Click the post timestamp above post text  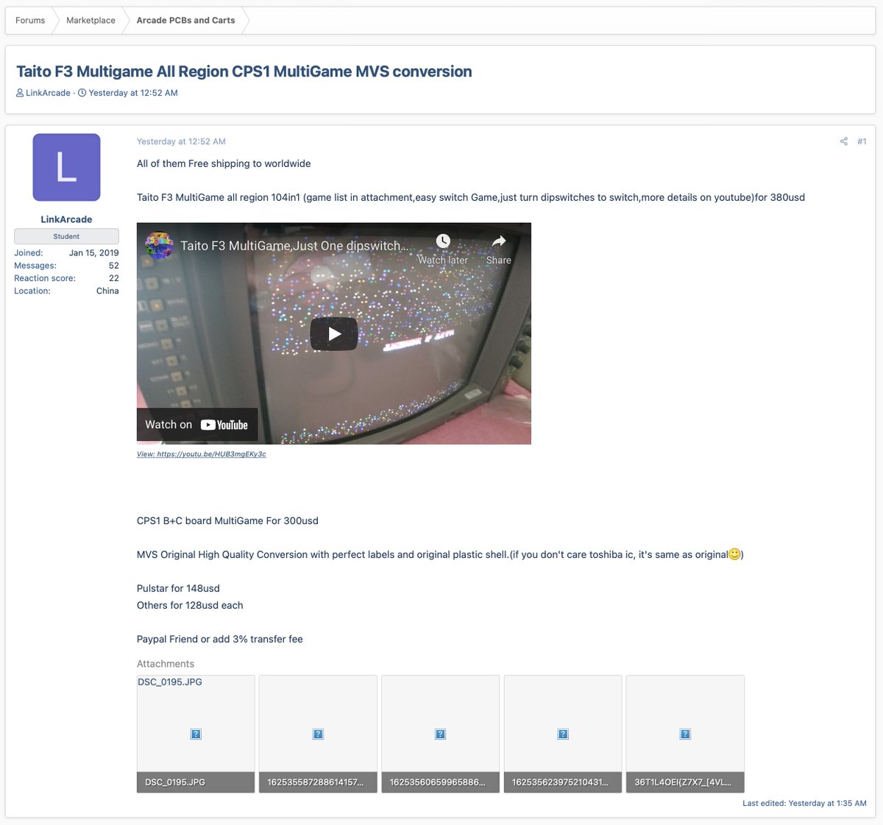(x=181, y=141)
